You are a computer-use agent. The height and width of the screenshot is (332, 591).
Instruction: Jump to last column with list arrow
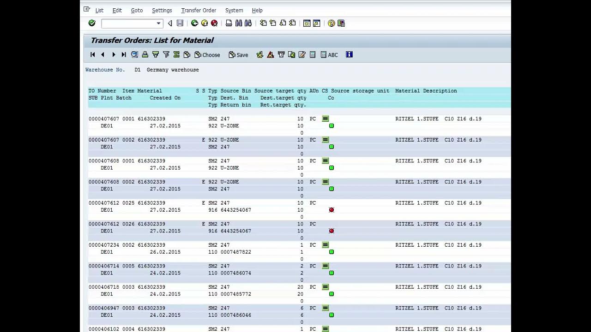[124, 54]
